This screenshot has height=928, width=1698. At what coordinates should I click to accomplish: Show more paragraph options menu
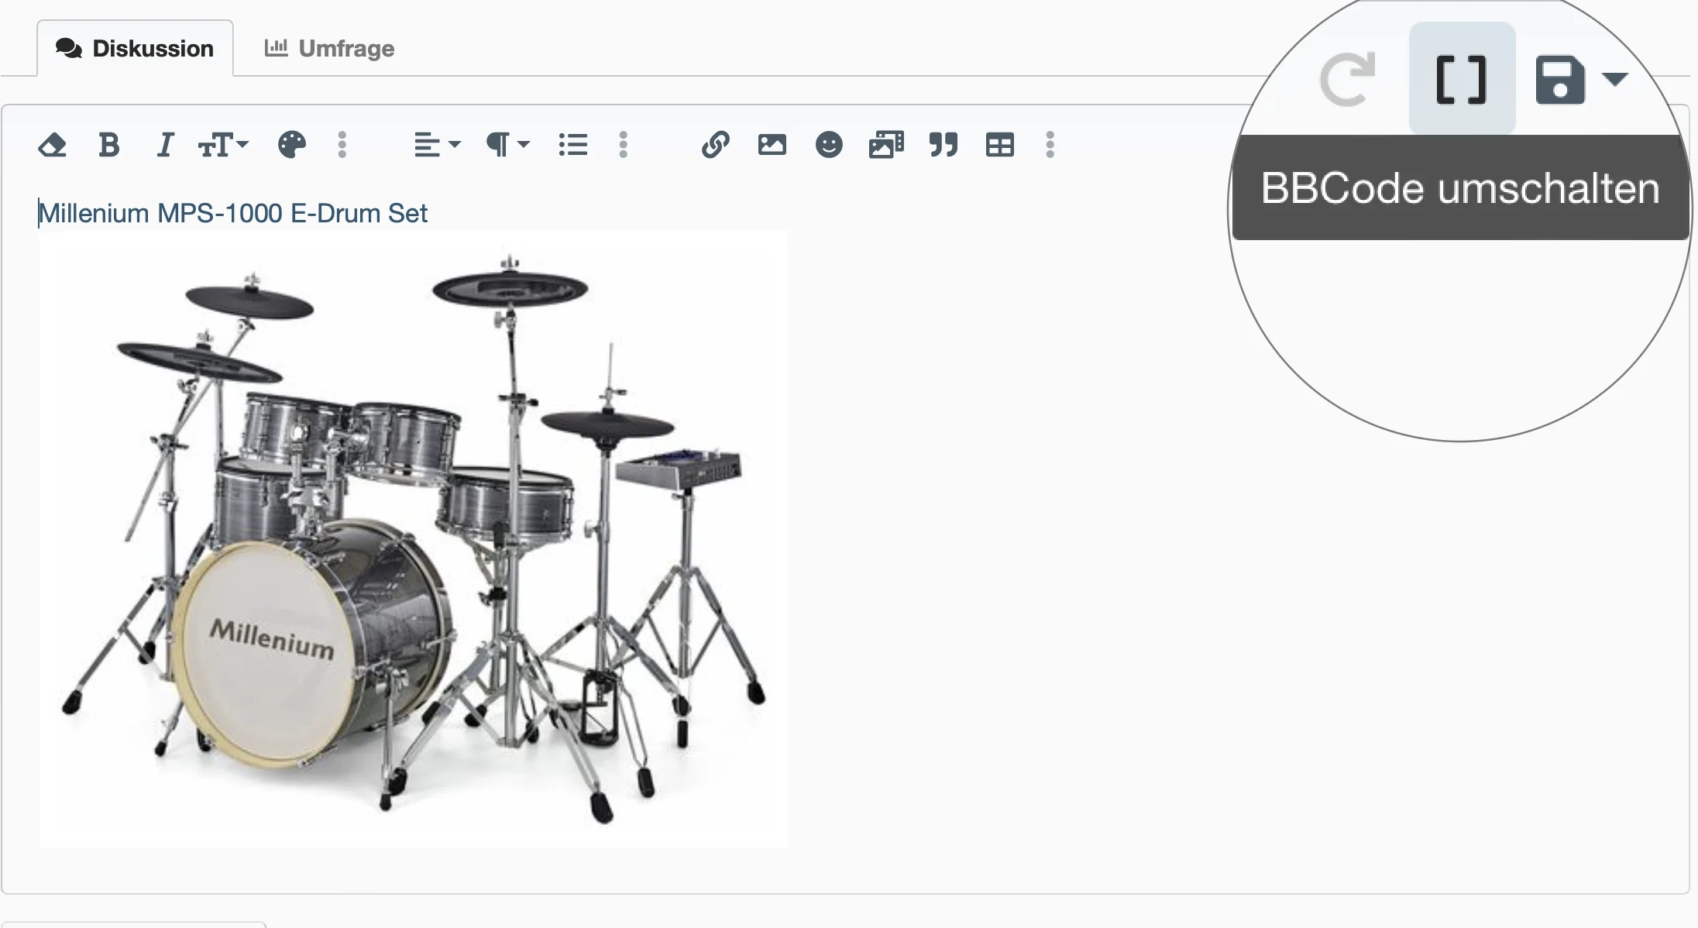(x=624, y=145)
